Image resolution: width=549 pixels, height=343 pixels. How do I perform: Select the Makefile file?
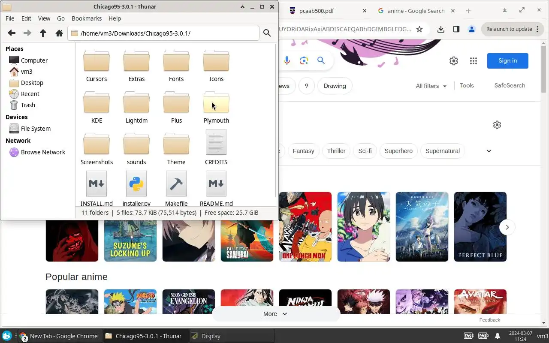click(x=176, y=189)
